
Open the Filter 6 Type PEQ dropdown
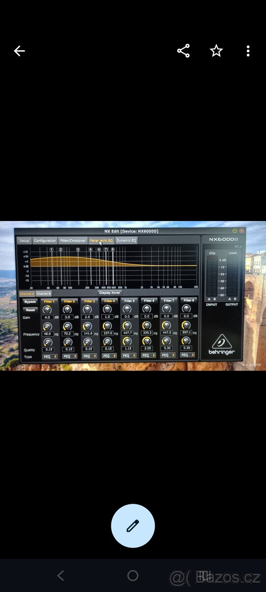149,355
